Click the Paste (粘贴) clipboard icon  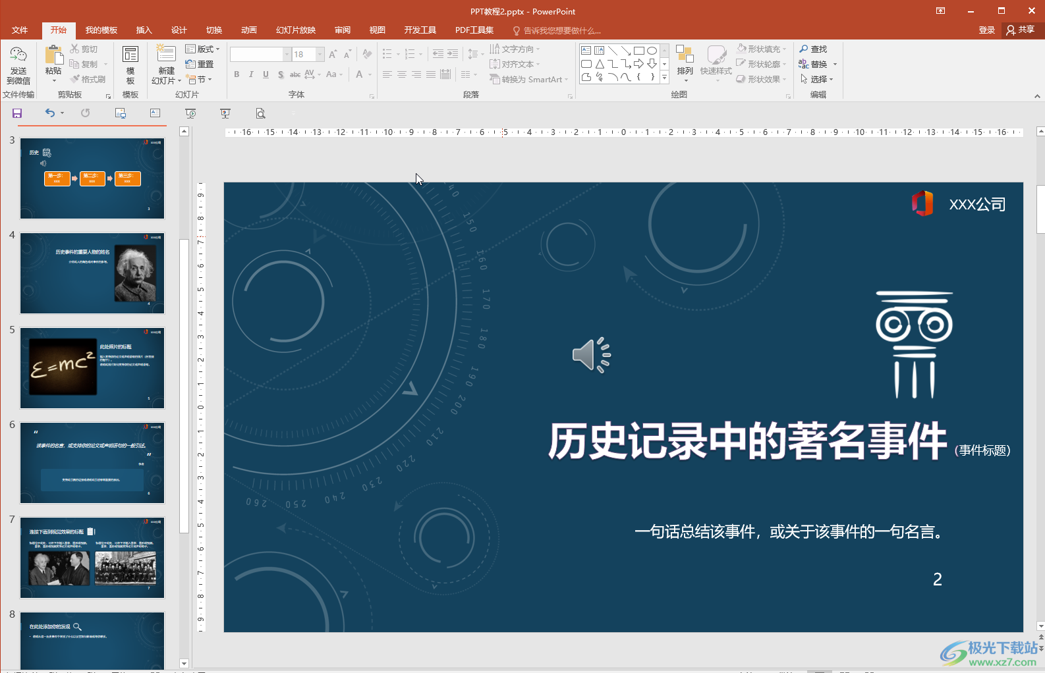(x=53, y=55)
